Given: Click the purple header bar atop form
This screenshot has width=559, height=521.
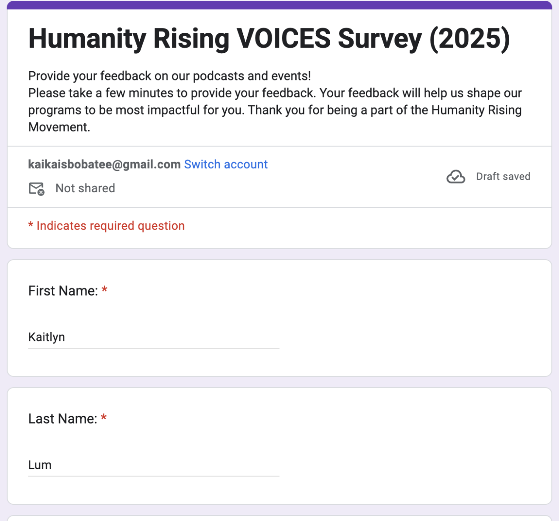Looking at the screenshot, I should pos(279,5).
